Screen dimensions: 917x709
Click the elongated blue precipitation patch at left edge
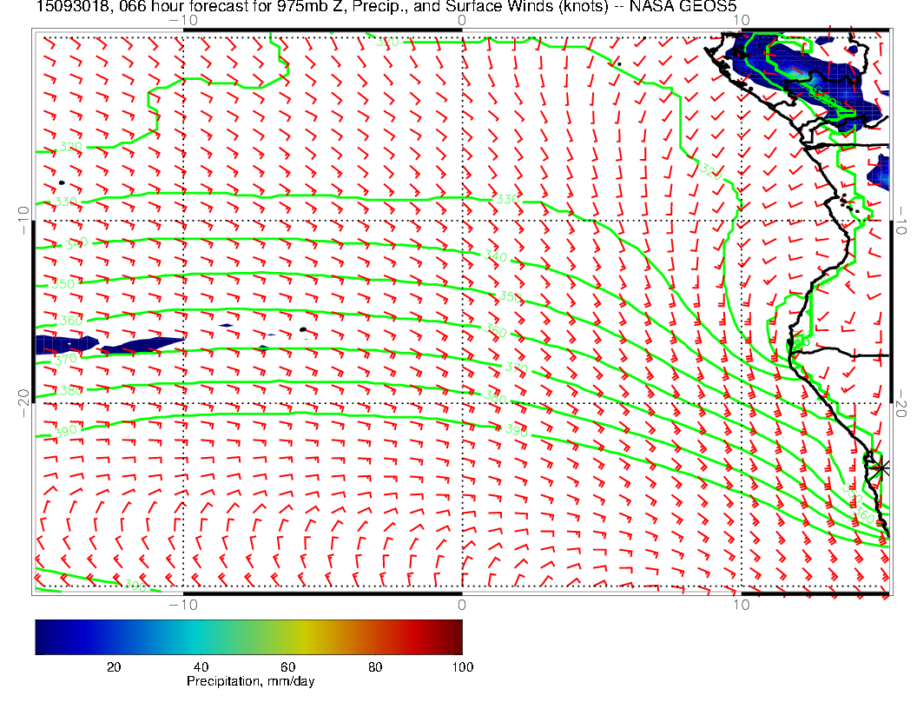104,345
